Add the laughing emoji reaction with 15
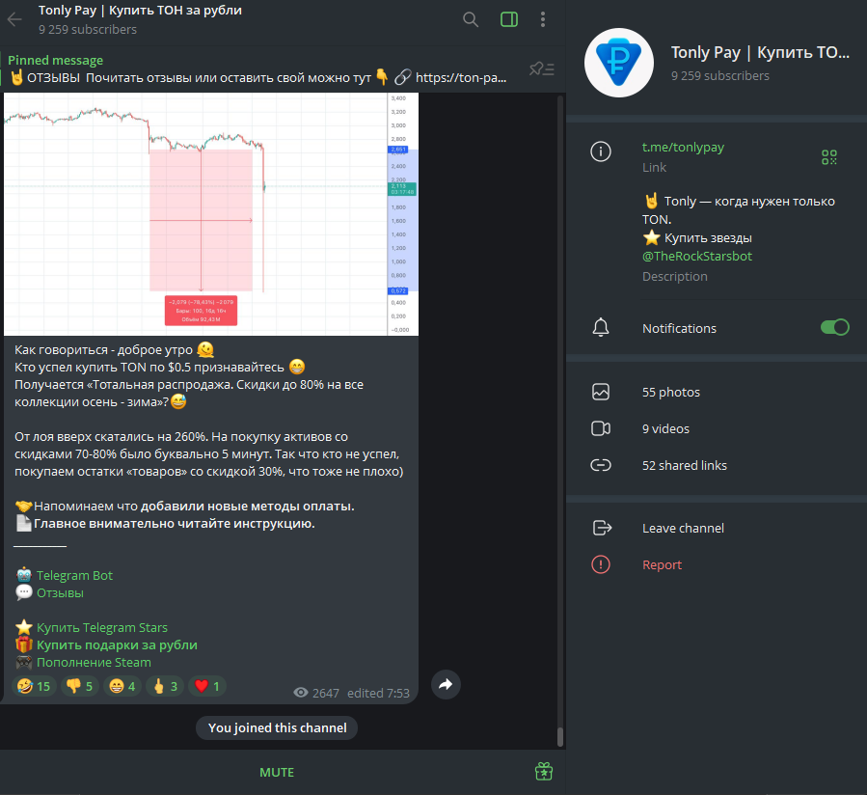Image resolution: width=867 pixels, height=795 pixels. point(33,687)
